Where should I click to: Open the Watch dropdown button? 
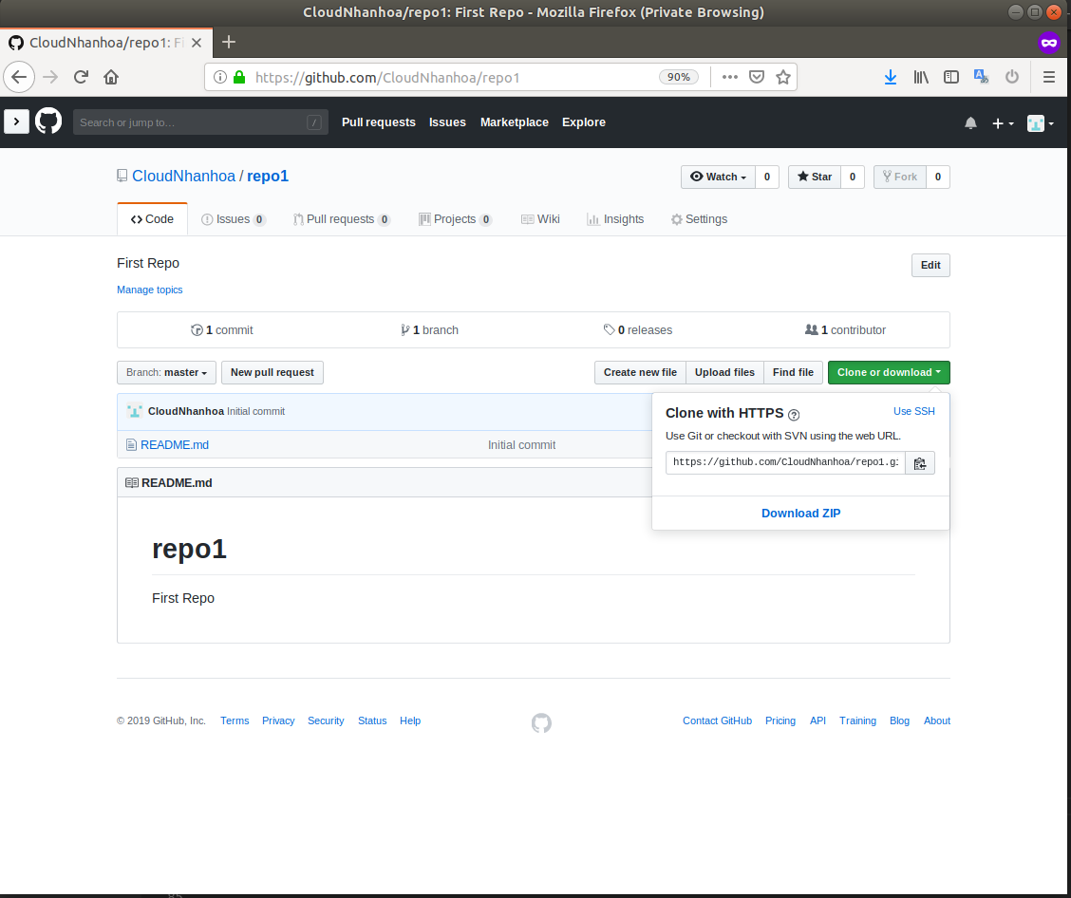pyautogui.click(x=718, y=177)
